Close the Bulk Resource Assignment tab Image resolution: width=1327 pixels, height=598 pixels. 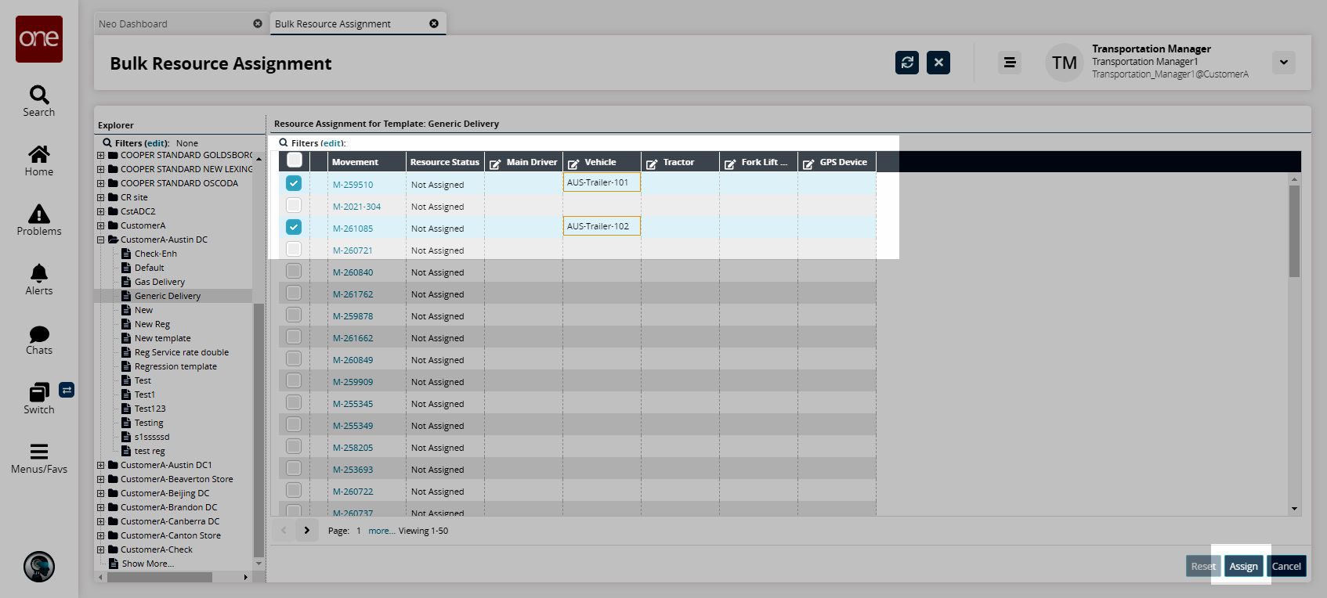coord(434,23)
